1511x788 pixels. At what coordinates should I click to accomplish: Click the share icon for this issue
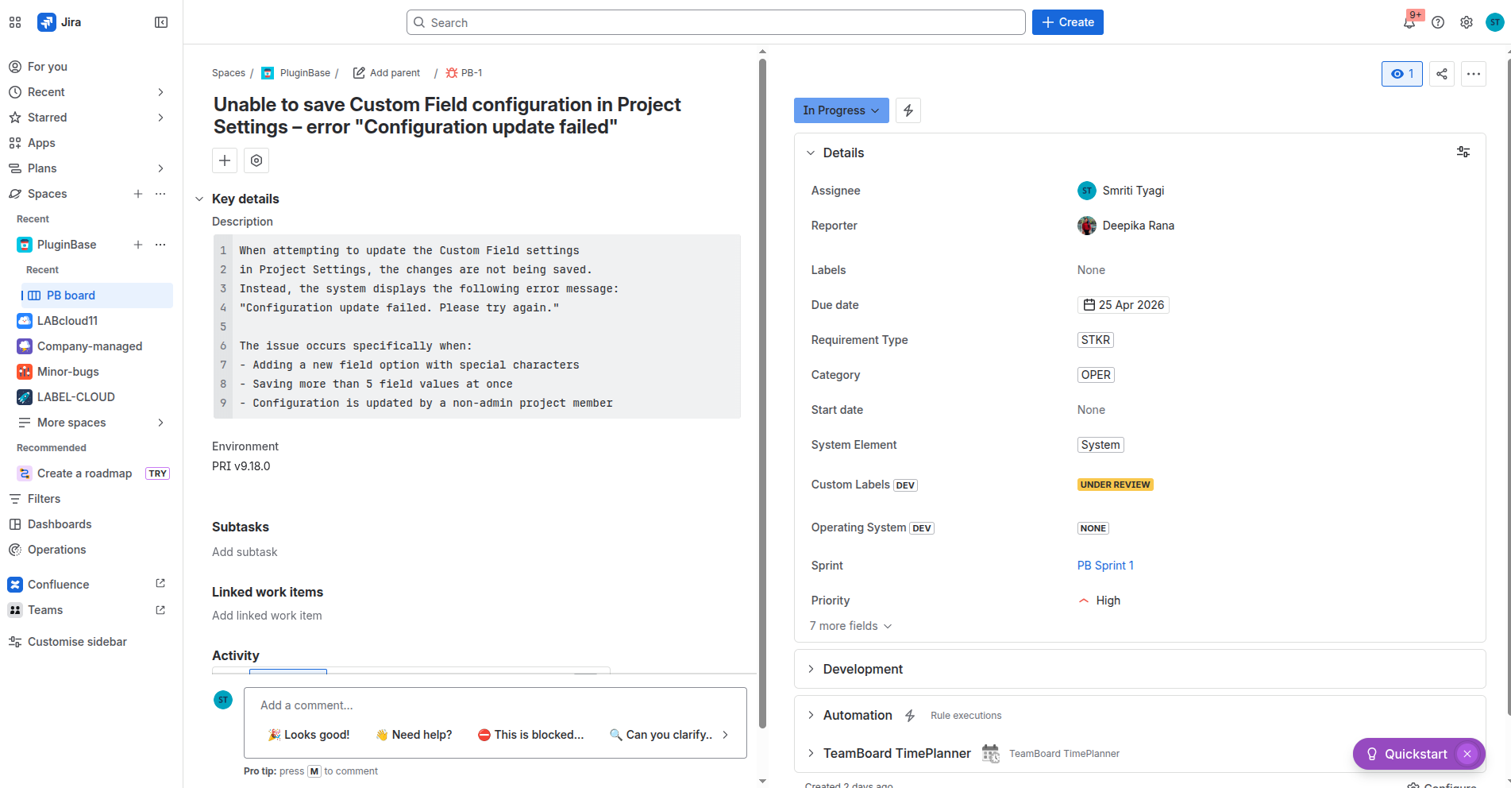pyautogui.click(x=1442, y=74)
